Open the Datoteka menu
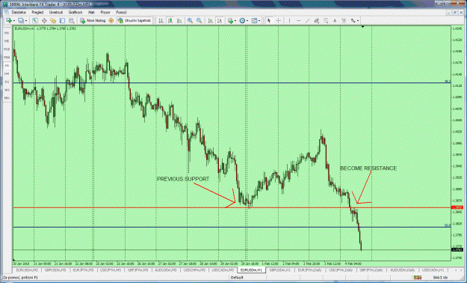 tap(19, 12)
